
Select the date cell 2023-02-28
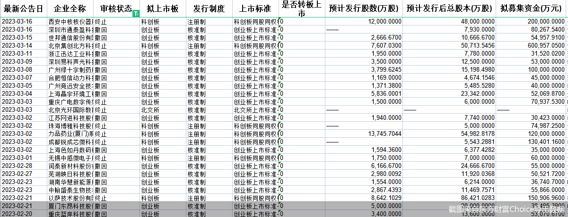23,166
